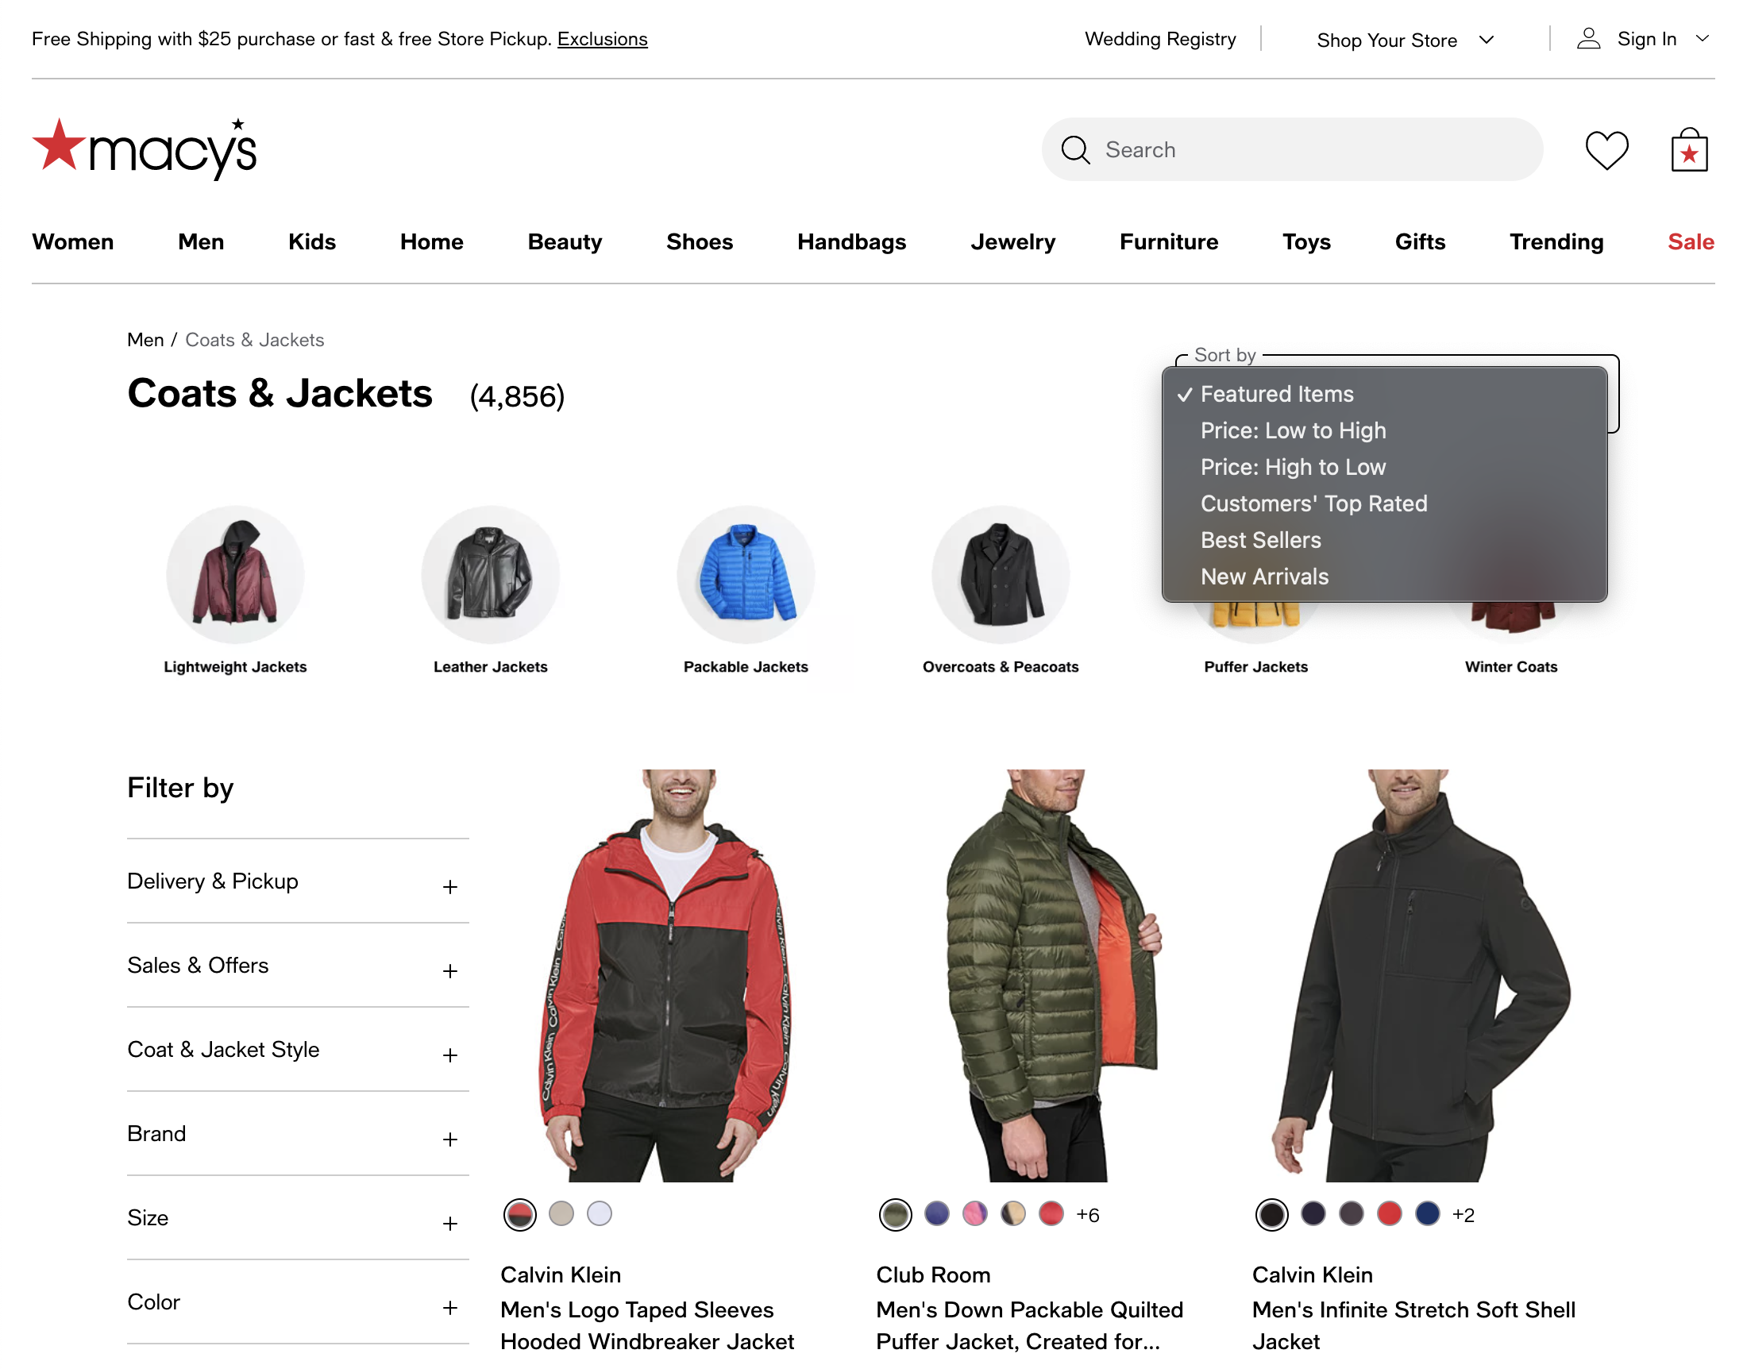The height and width of the screenshot is (1369, 1747).
Task: Expand the Shop Your Store dropdown
Action: click(1406, 39)
